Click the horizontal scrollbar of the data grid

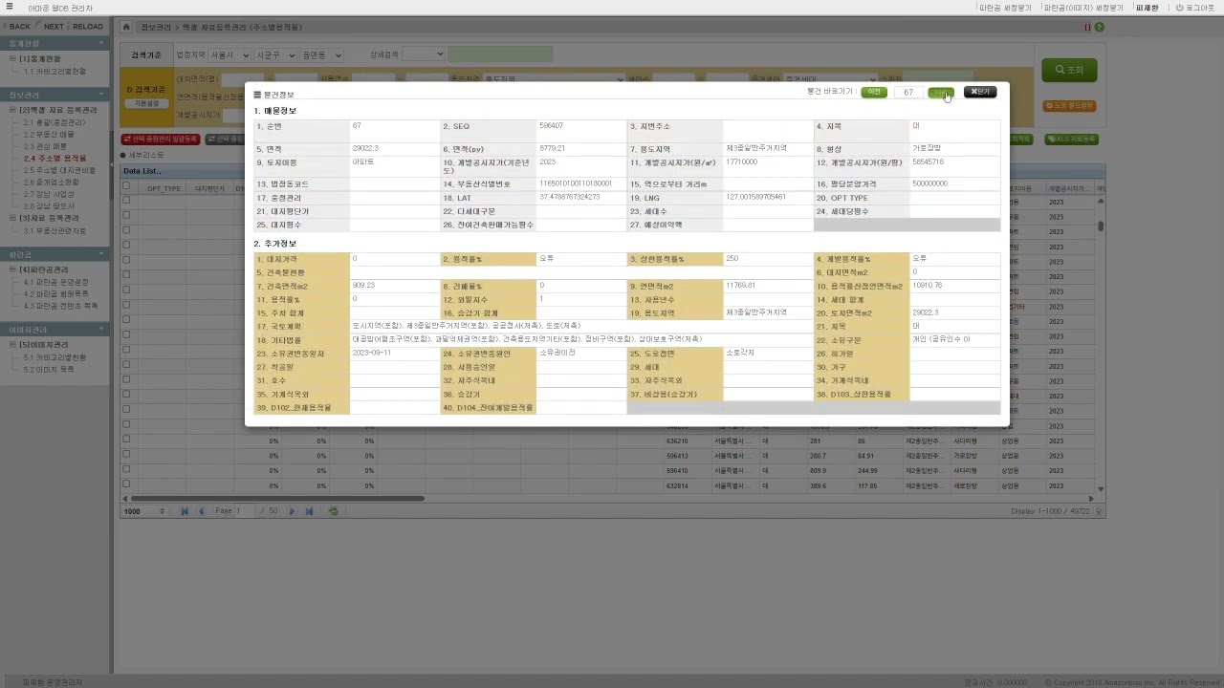click(x=277, y=498)
